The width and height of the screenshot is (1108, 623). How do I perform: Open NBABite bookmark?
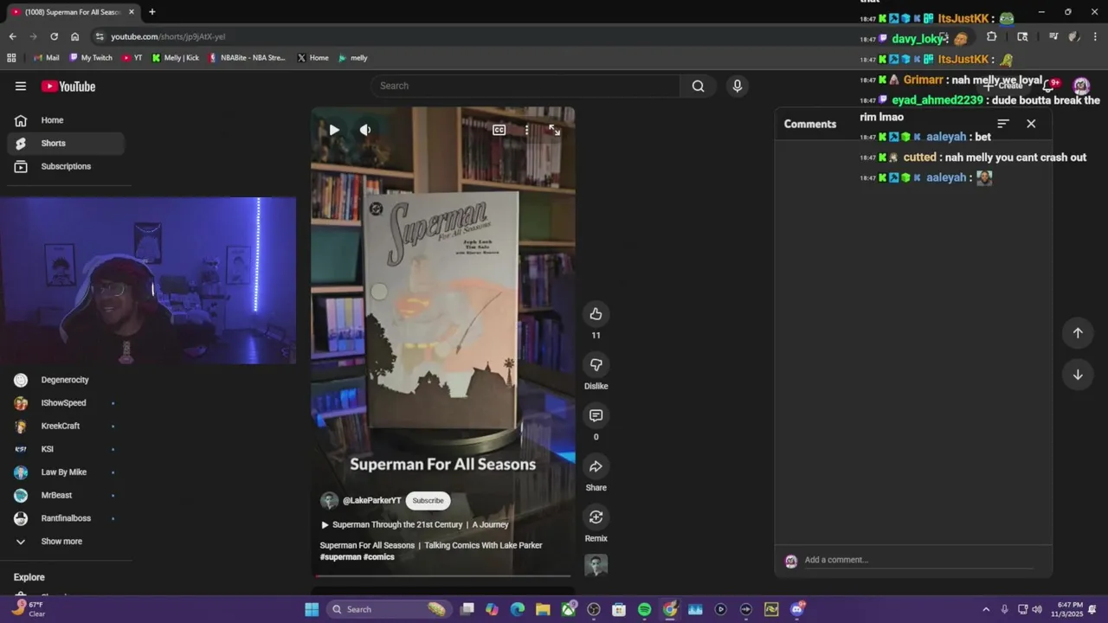point(248,58)
